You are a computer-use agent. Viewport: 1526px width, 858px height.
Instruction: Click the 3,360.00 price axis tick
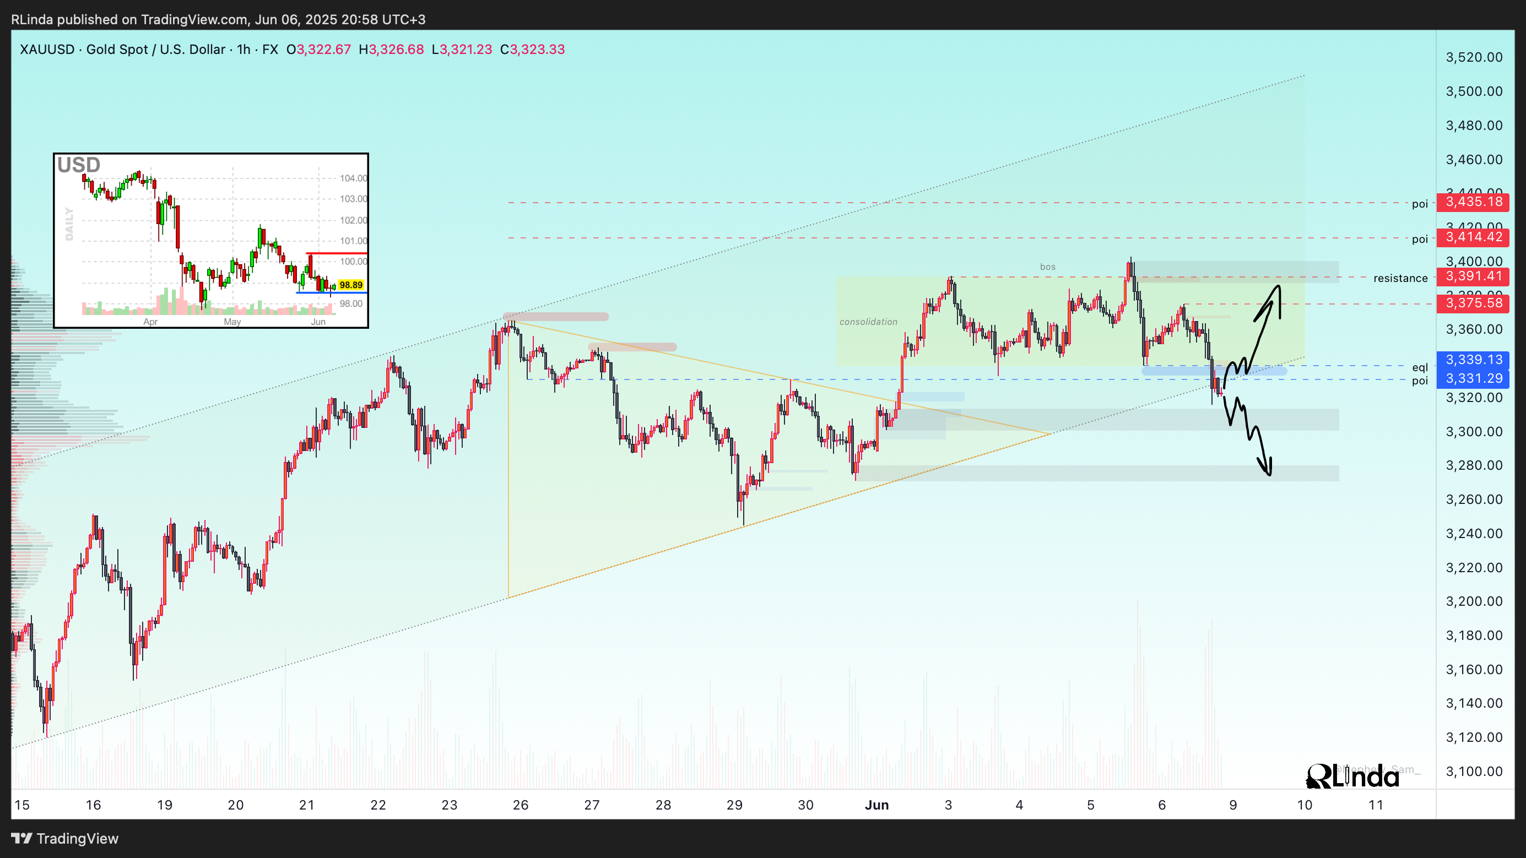[1474, 329]
